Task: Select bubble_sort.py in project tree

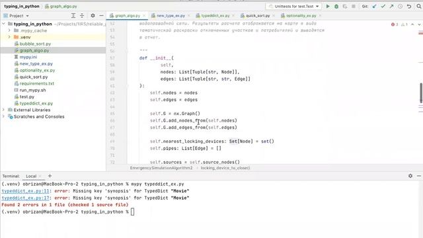Action: pyautogui.click(x=35, y=44)
